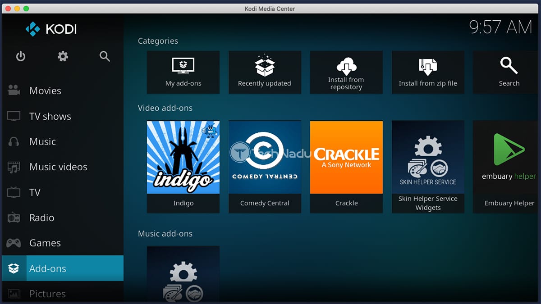
Task: Click the Music videos film-note icon
Action: (x=14, y=167)
